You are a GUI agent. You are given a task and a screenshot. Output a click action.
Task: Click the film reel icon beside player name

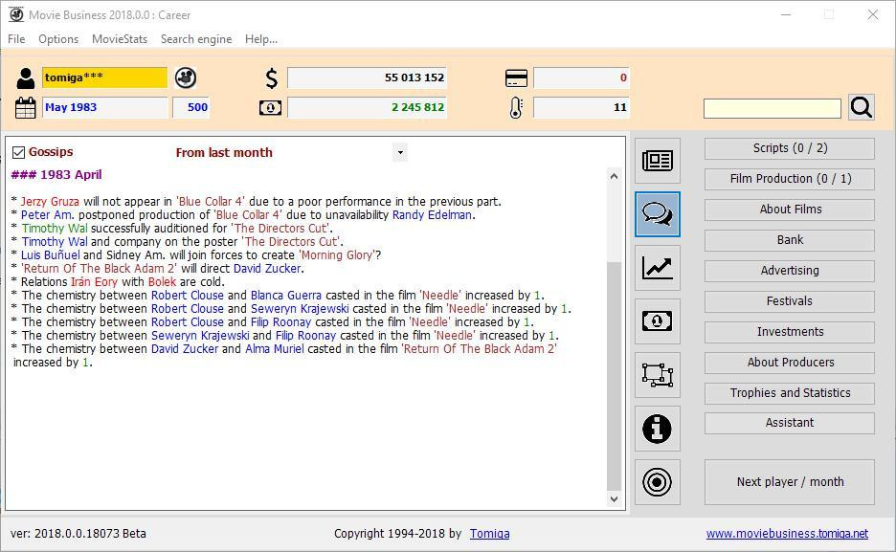tap(186, 77)
